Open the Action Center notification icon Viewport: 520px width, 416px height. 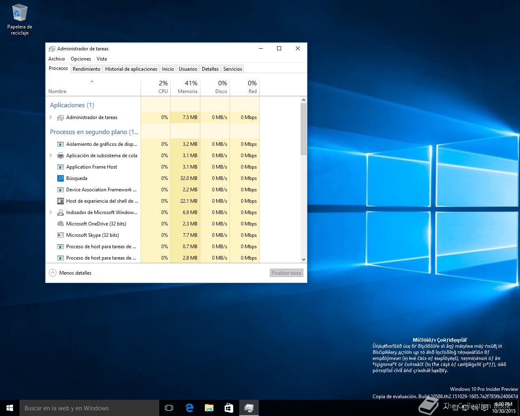(x=485, y=408)
